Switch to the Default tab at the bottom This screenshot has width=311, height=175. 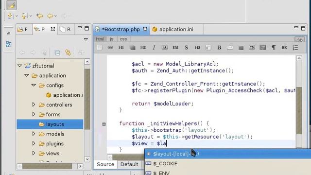[129, 164]
